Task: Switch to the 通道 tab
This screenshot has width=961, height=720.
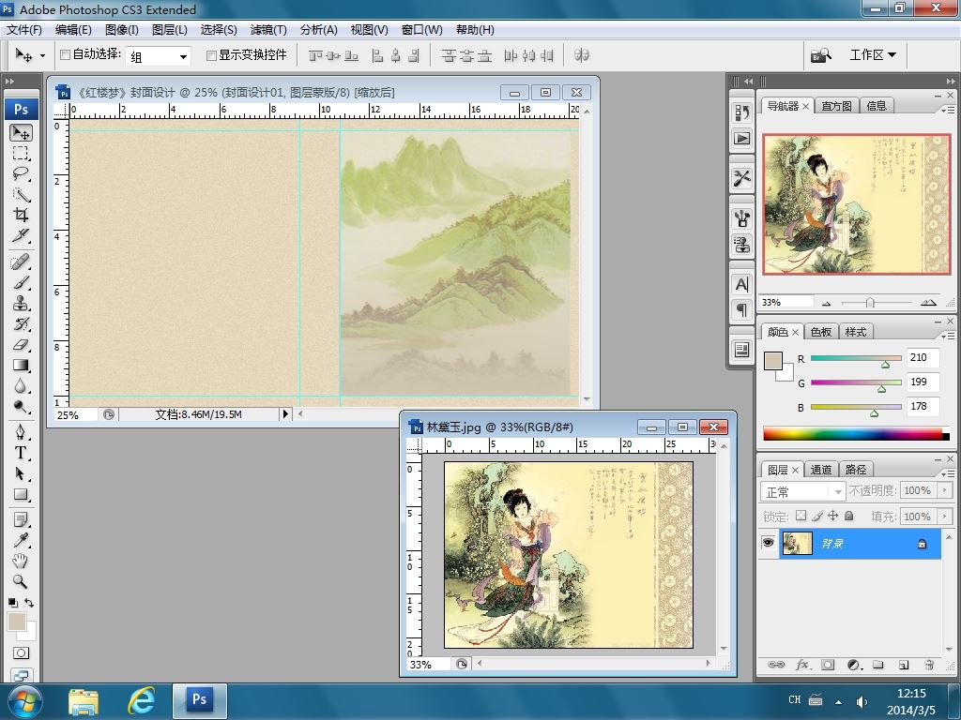Action: tap(820, 470)
